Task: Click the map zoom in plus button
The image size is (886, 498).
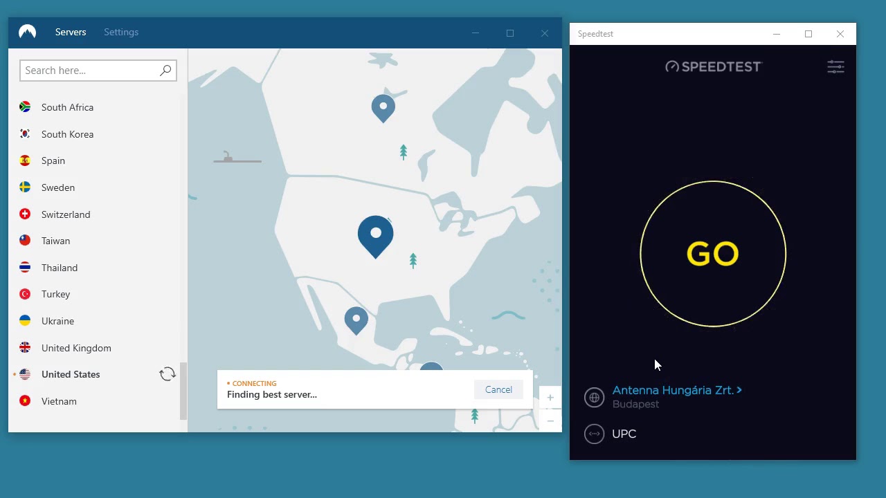Action: tap(550, 398)
